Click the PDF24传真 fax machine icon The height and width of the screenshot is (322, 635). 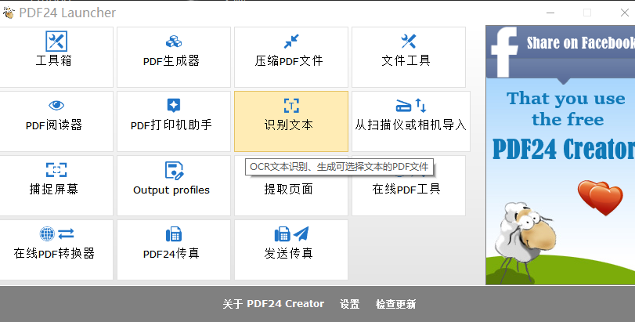click(x=174, y=233)
